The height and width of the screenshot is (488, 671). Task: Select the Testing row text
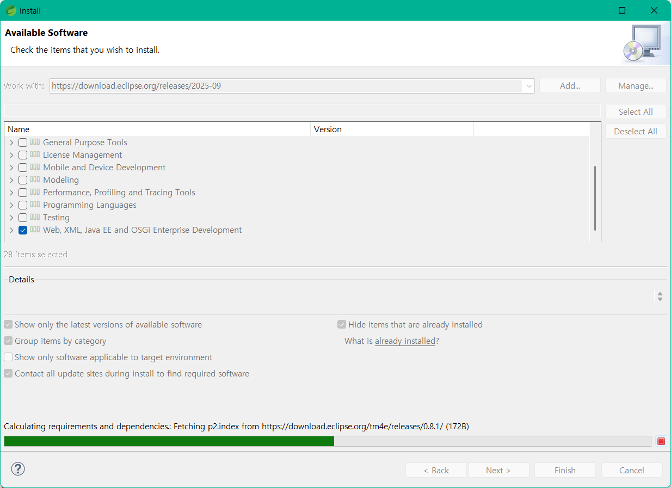tap(56, 218)
